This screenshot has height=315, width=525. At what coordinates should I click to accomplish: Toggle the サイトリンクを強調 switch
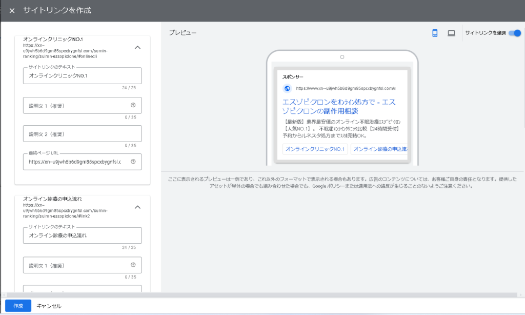click(x=515, y=33)
